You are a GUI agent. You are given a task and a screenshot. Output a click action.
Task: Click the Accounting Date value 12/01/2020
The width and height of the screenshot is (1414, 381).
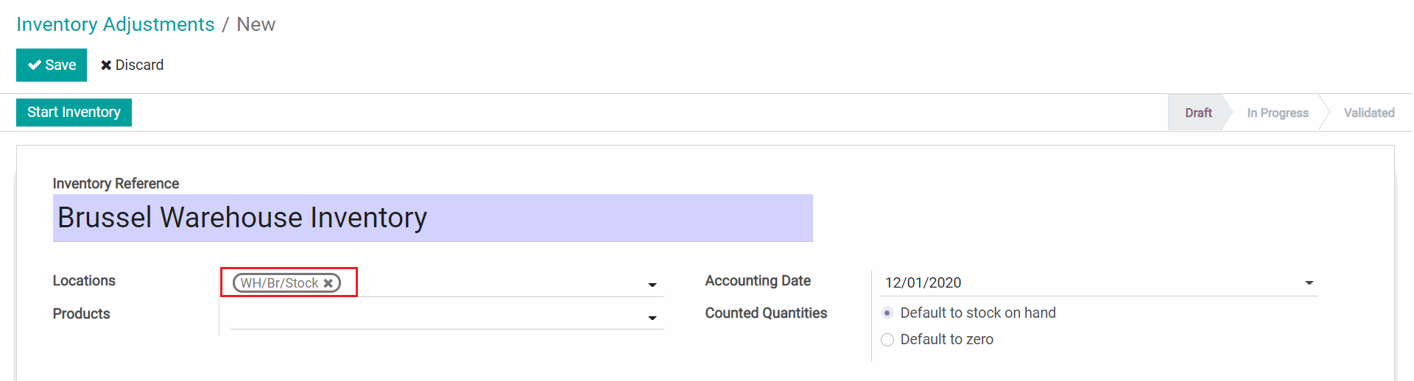pos(924,282)
